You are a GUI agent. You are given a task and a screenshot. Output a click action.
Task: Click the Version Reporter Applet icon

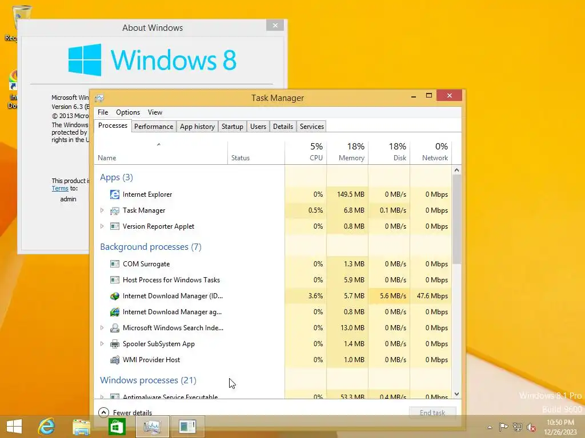point(114,226)
